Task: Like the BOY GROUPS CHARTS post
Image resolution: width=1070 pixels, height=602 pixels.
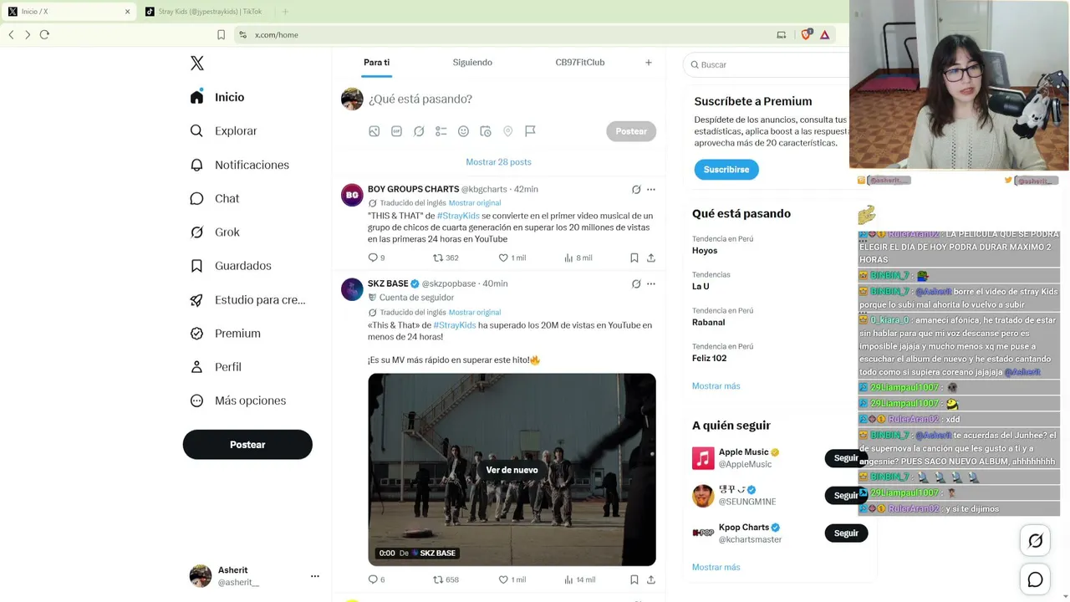Action: click(512, 258)
